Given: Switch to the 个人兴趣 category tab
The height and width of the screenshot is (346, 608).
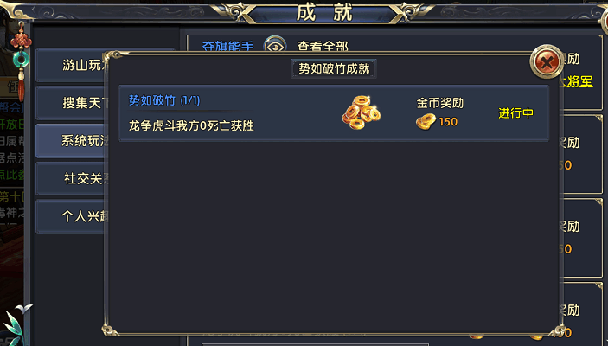Looking at the screenshot, I should tap(71, 216).
